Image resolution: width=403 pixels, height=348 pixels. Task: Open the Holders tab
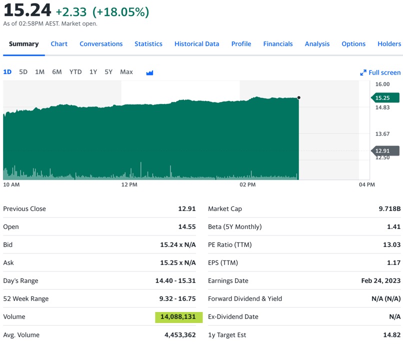[x=389, y=44]
